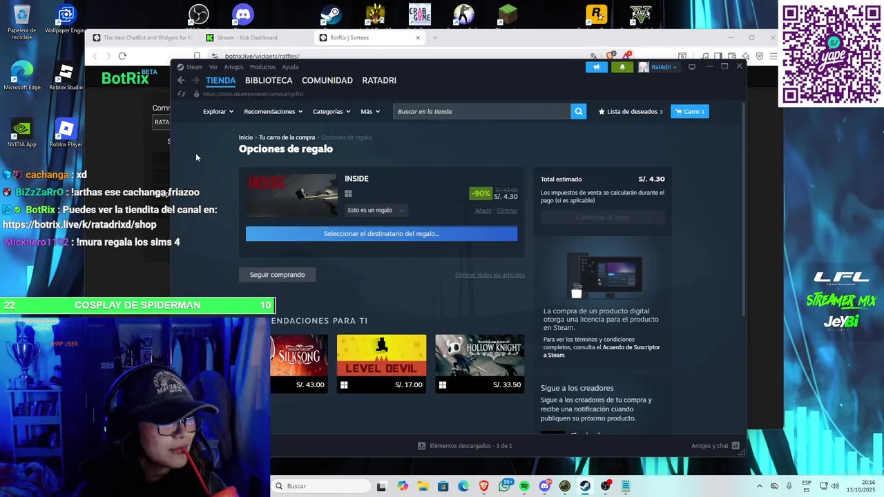Viewport: 884px width, 497px height.
Task: Expand the Explorar dropdown in Steam store
Action: [218, 111]
